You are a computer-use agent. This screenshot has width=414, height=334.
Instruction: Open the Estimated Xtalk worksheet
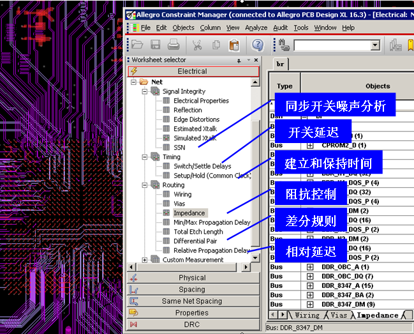click(195, 129)
